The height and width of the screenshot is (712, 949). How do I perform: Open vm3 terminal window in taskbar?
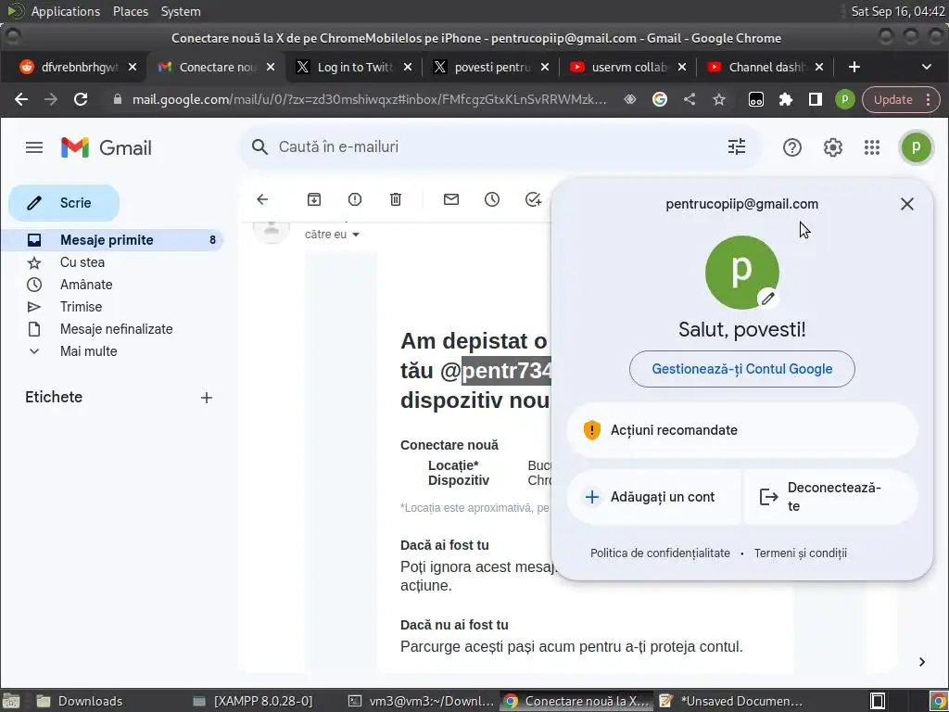422,701
